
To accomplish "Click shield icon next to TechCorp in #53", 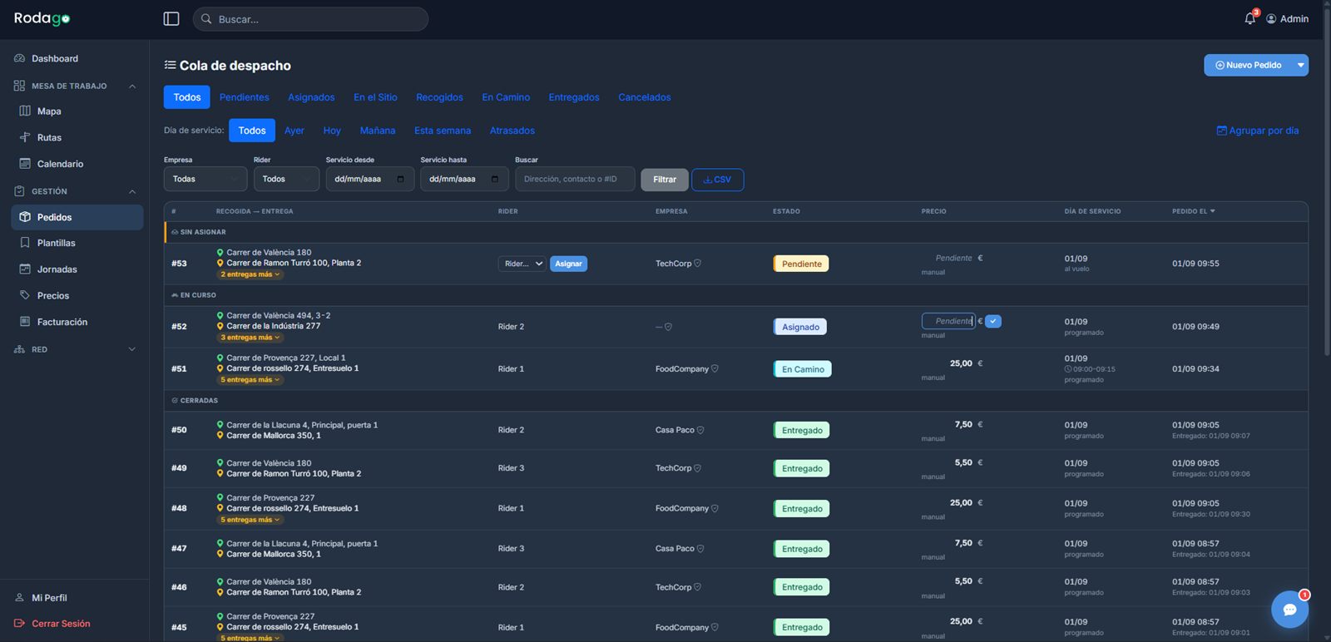I will [x=698, y=264].
